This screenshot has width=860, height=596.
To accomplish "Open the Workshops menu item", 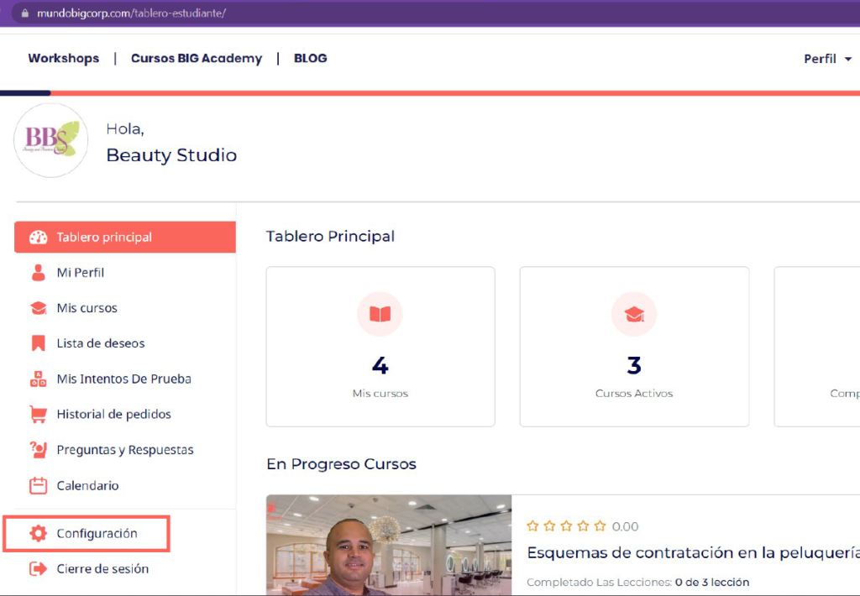I will tap(64, 58).
